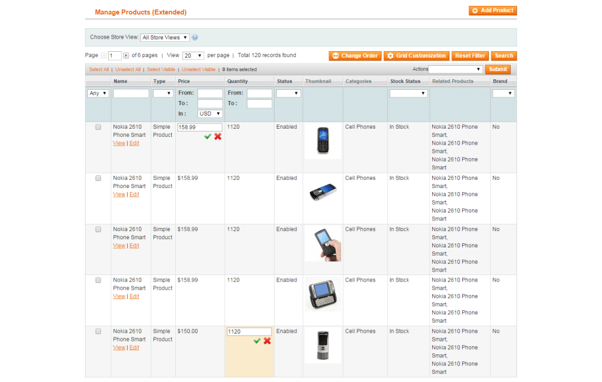The image size is (602, 382).
Task: Click Price From filter field
Action: tap(210, 93)
